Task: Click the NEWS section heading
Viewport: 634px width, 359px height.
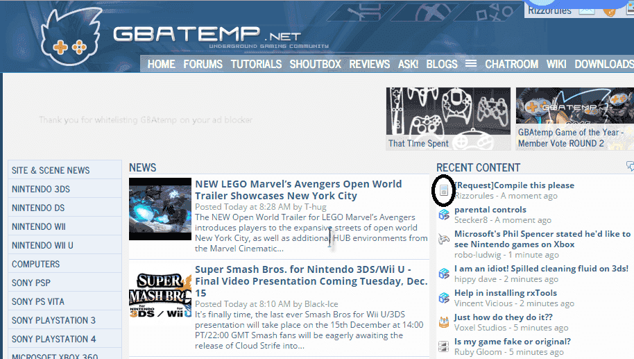Action: 143,167
